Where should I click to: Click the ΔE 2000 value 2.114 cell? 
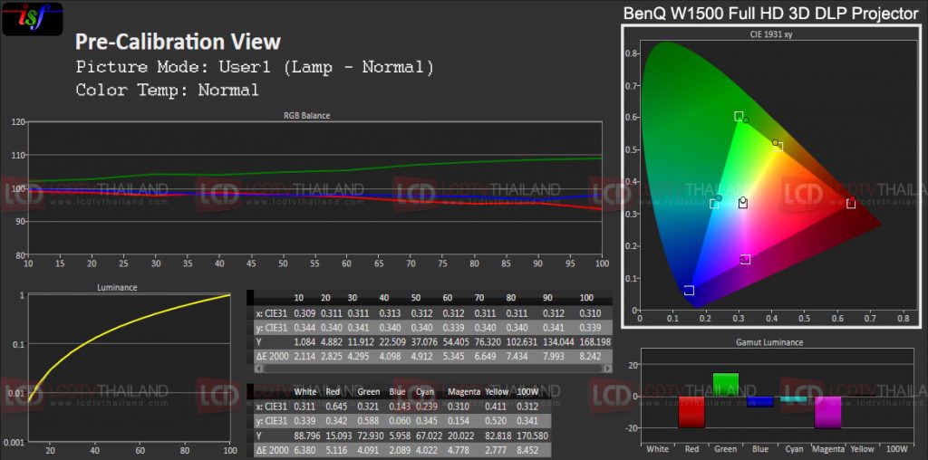pyautogui.click(x=304, y=356)
